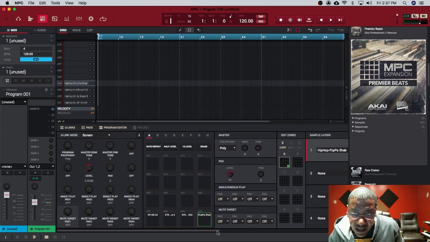Screen dimensions: 430x242
Task: Click the record button in transport
Action: pos(281,20)
